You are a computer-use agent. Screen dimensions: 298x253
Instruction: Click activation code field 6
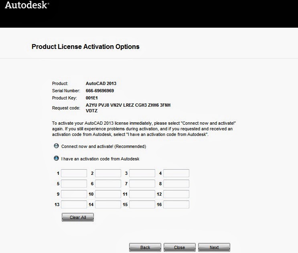108,184
